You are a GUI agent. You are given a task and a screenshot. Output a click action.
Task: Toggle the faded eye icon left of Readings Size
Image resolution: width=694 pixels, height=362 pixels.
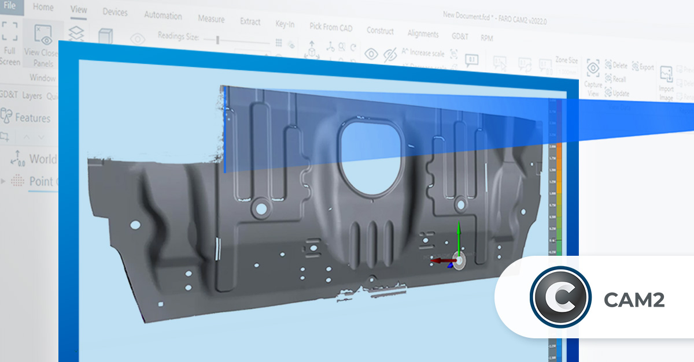[138, 39]
